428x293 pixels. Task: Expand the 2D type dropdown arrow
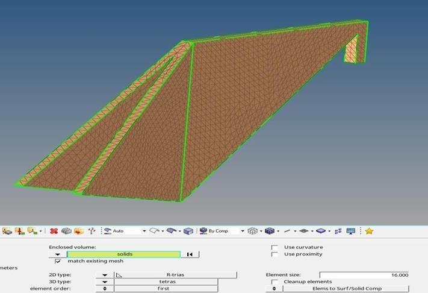105,275
